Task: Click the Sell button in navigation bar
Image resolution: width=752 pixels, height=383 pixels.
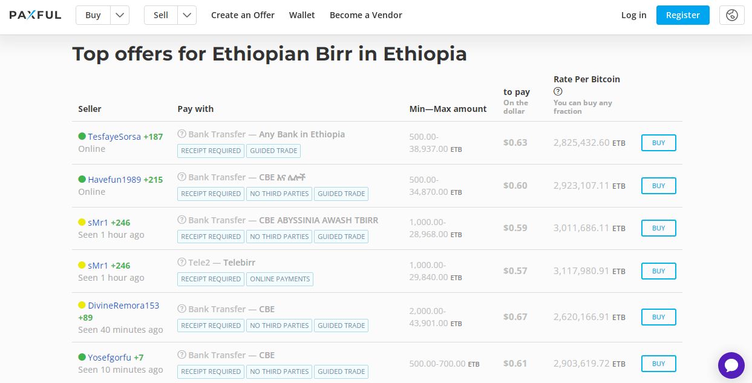Action: (x=161, y=15)
